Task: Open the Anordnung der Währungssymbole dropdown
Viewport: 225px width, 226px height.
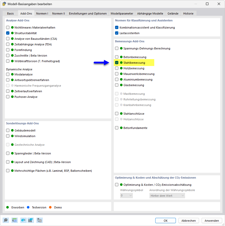Action: point(167,195)
